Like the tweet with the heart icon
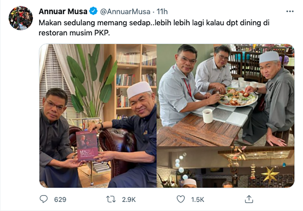Screen dimensions: 303x211 click(181, 199)
